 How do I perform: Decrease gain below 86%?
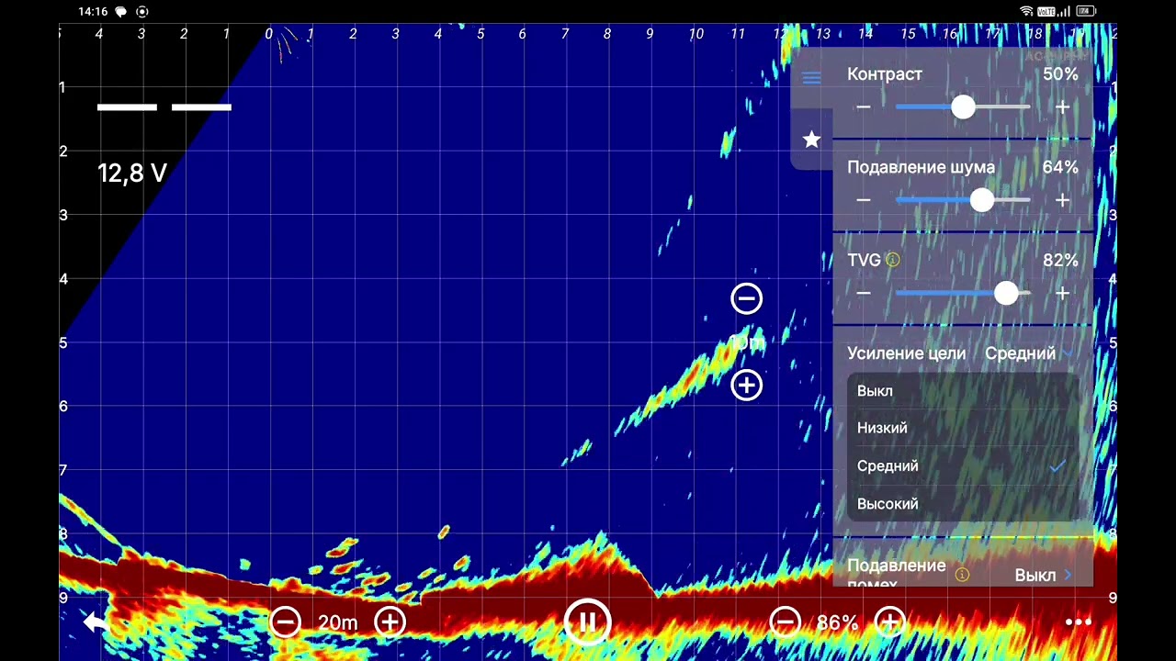pyautogui.click(x=785, y=622)
